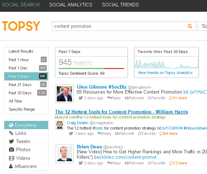Click the '2 days ago' timestamp
The height and width of the screenshot is (174, 207).
click(x=94, y=98)
